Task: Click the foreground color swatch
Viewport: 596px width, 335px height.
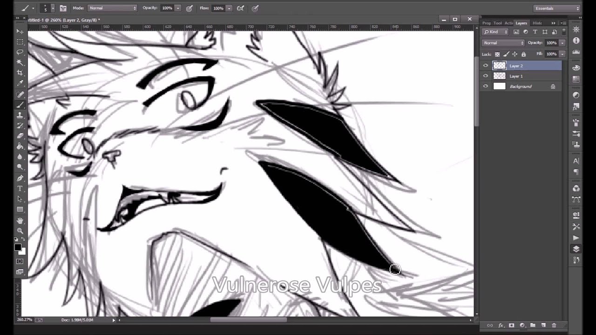Action: [18, 247]
